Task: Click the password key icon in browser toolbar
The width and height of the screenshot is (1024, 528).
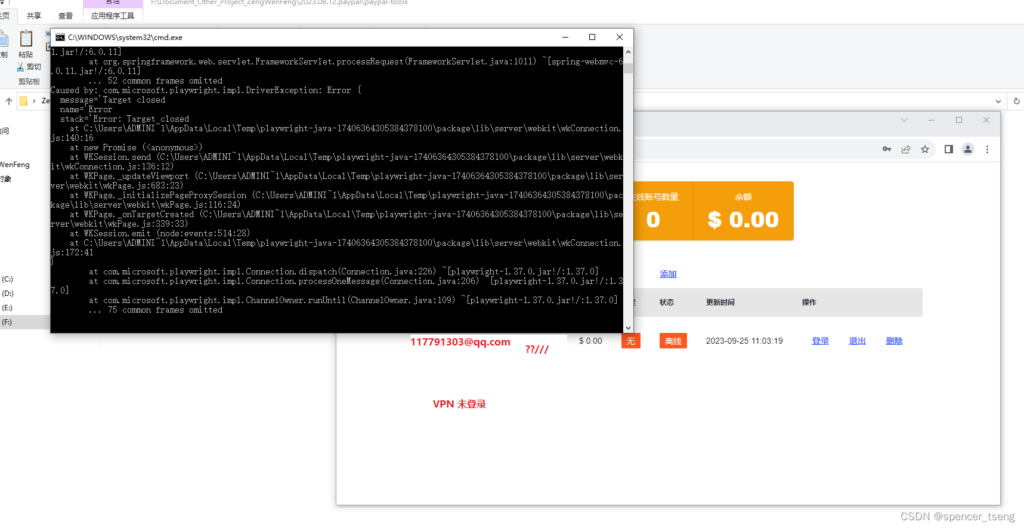Action: [x=887, y=149]
